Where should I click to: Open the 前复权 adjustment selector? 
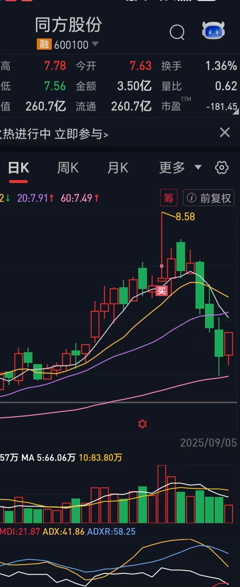pyautogui.click(x=209, y=198)
